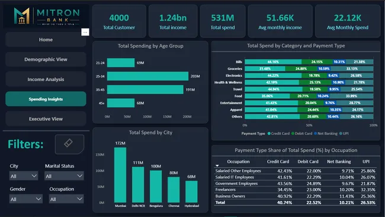Click Groceries UPI segment 33.13%
This screenshot has height=217, width=385.
352,69
